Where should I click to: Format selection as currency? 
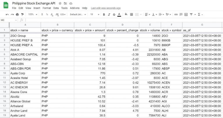coord(42,14)
